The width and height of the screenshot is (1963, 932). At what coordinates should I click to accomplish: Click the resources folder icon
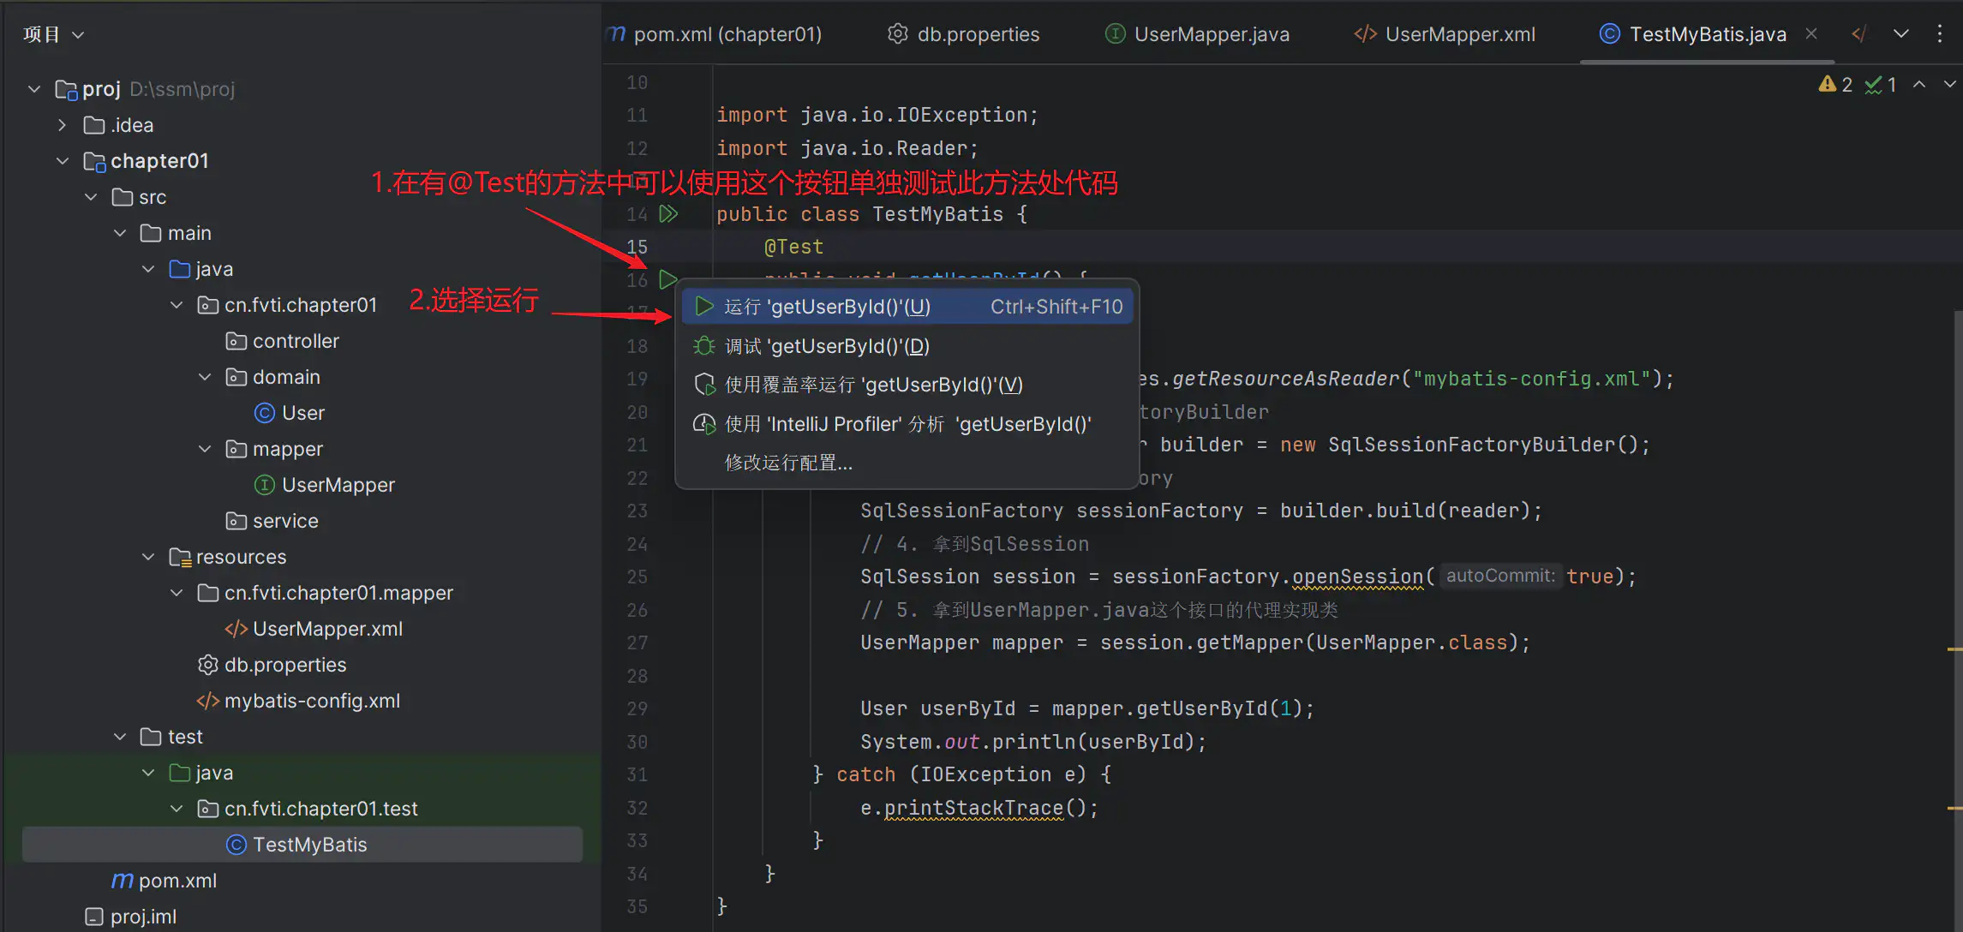pos(180,557)
